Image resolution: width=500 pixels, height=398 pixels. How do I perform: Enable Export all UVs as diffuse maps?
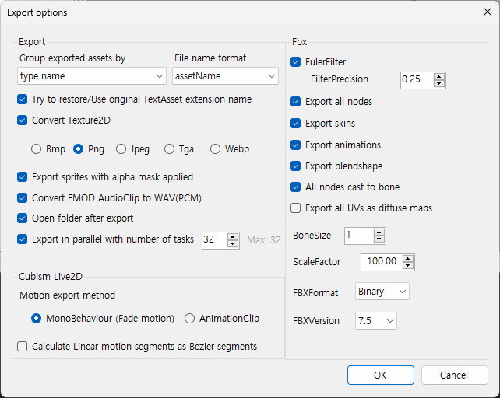click(x=296, y=208)
